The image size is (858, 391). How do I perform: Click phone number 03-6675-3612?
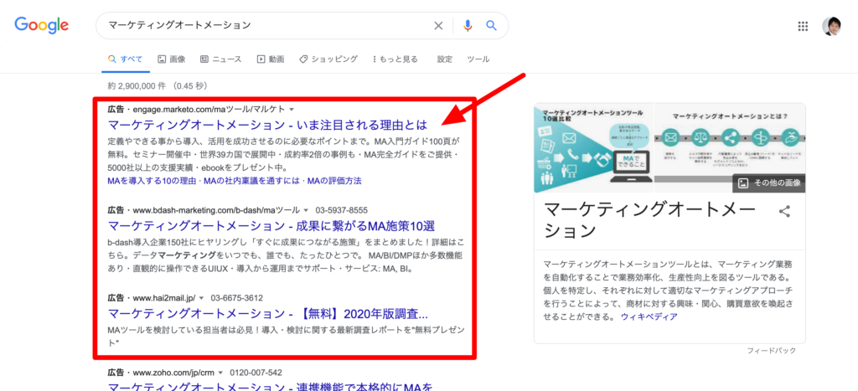(x=237, y=298)
